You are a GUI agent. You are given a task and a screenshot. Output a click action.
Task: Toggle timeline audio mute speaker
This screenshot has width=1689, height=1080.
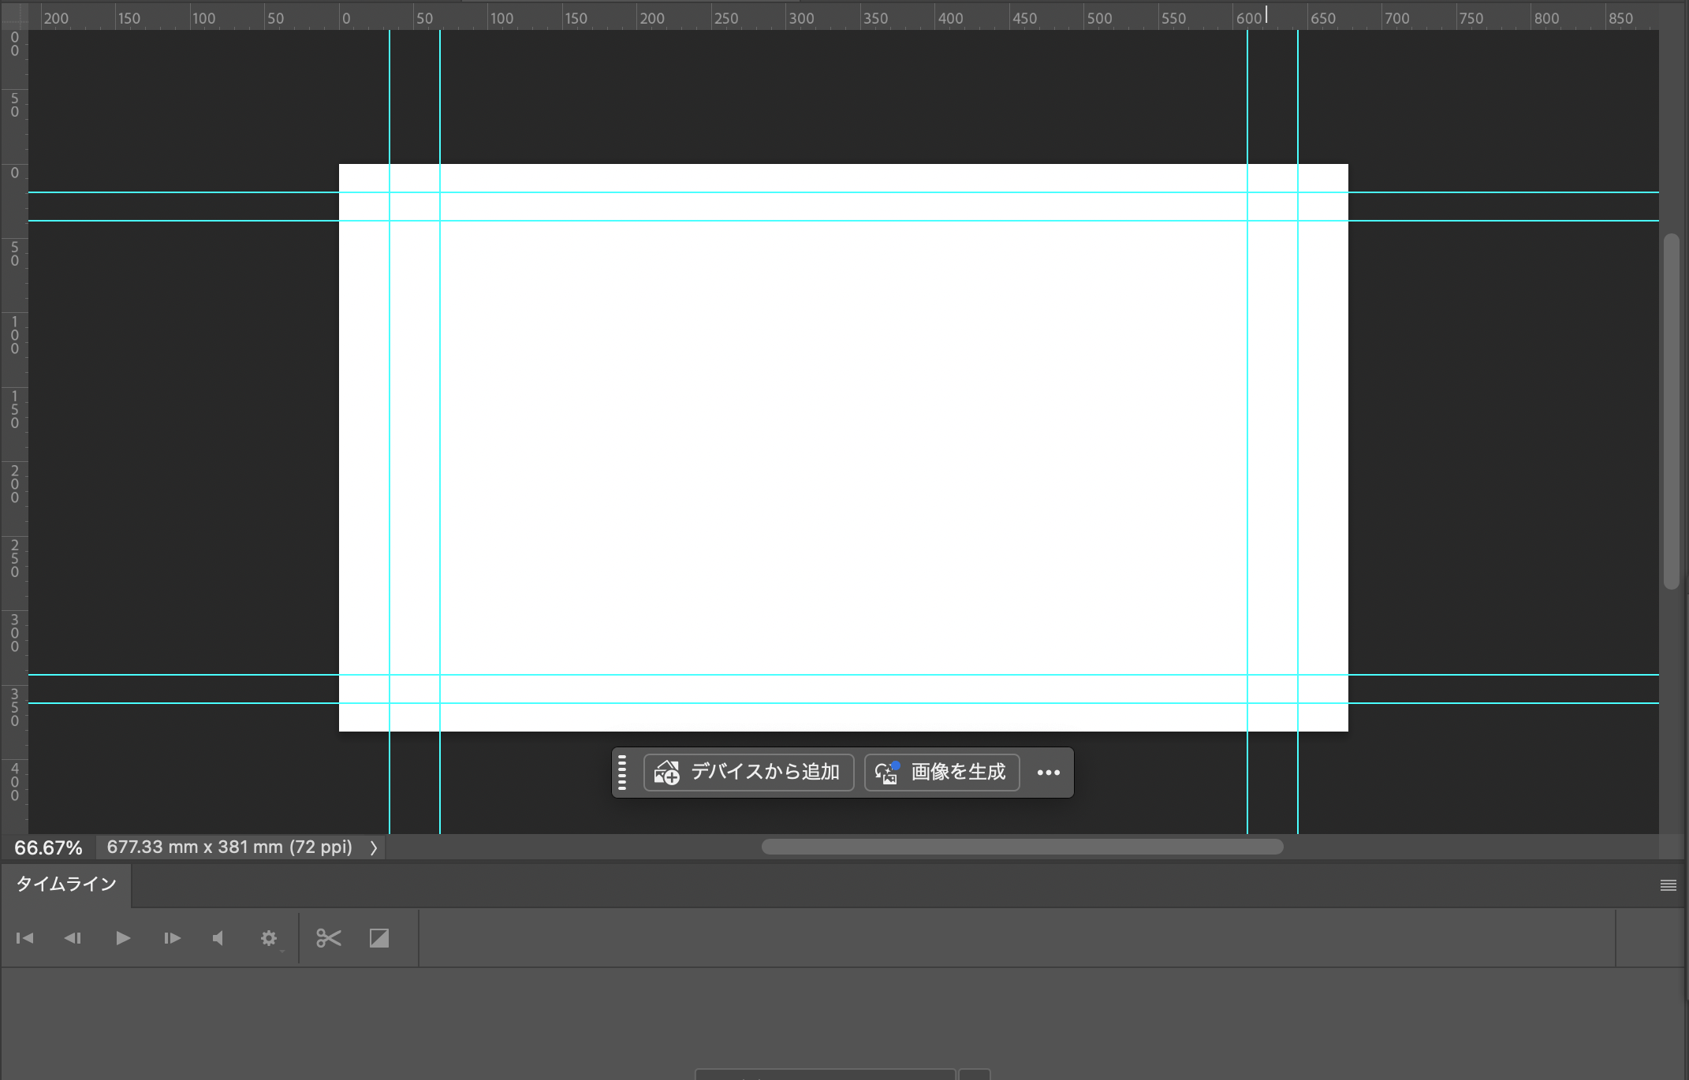[x=218, y=938]
